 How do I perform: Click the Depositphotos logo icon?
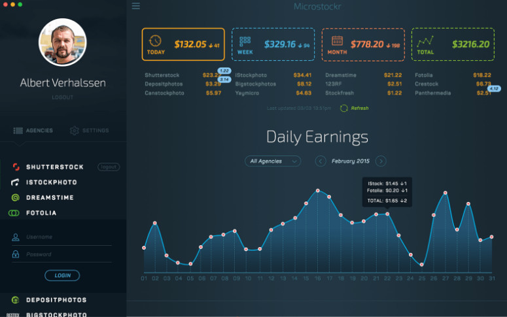[x=15, y=300]
